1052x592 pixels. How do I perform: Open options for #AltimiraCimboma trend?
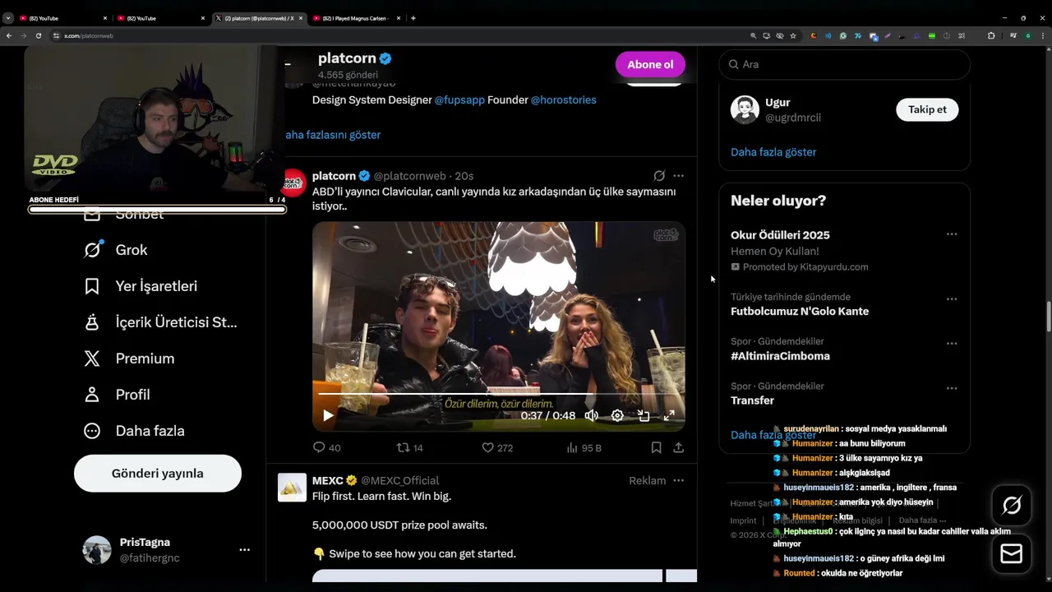pos(952,343)
